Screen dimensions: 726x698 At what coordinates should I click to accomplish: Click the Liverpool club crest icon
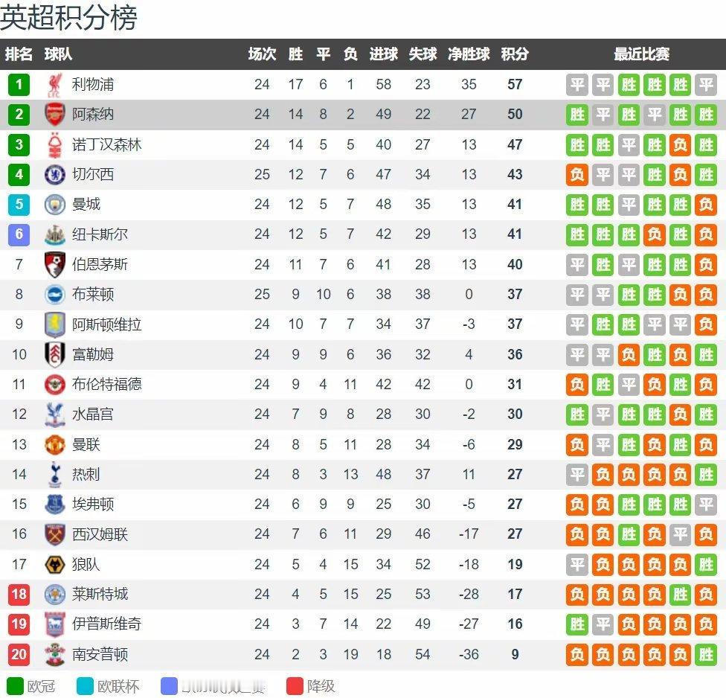pos(54,85)
